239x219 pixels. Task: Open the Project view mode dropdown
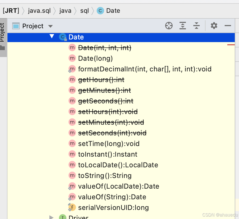pyautogui.click(x=50, y=26)
